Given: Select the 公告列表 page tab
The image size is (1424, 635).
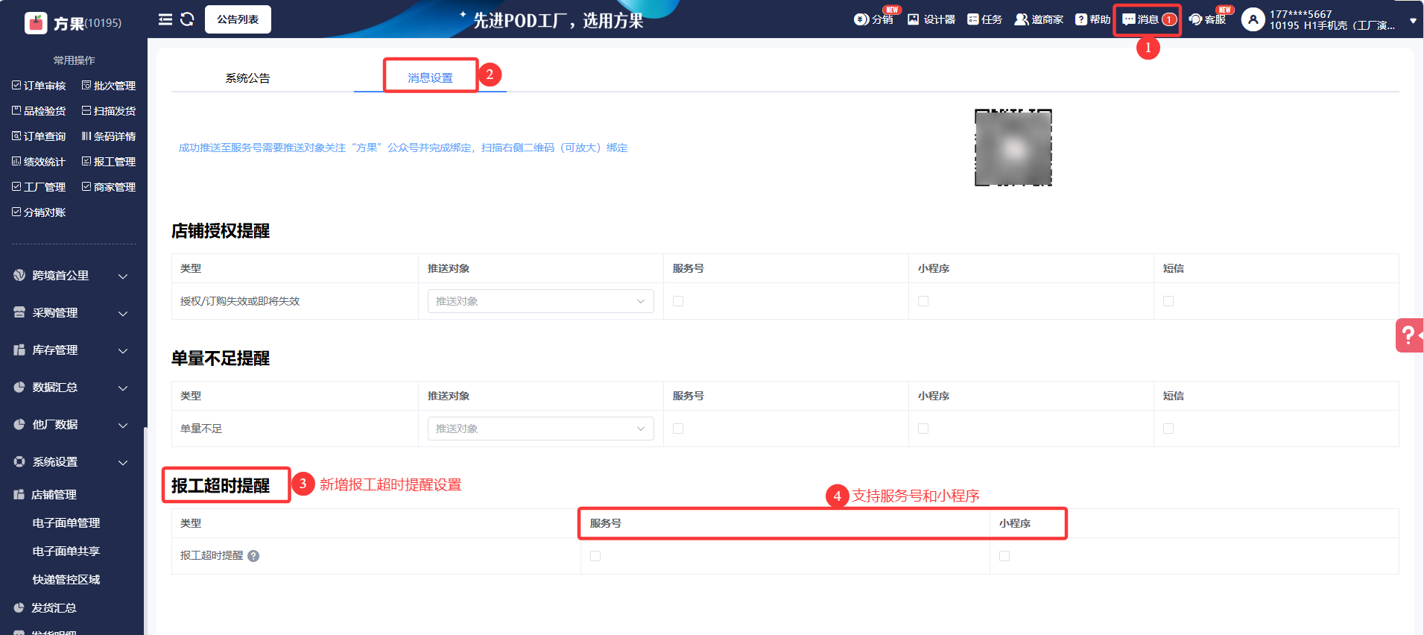Looking at the screenshot, I should point(238,19).
